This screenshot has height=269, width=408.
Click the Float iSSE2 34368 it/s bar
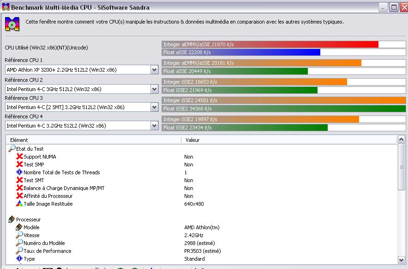pyautogui.click(x=284, y=109)
